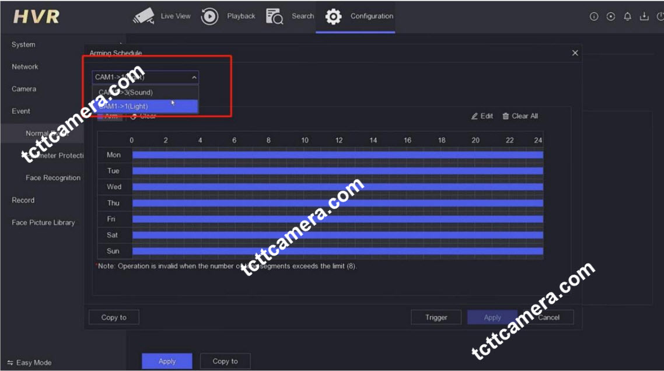Image resolution: width=664 pixels, height=371 pixels.
Task: Click the Playback circular play icon
Action: click(x=209, y=16)
